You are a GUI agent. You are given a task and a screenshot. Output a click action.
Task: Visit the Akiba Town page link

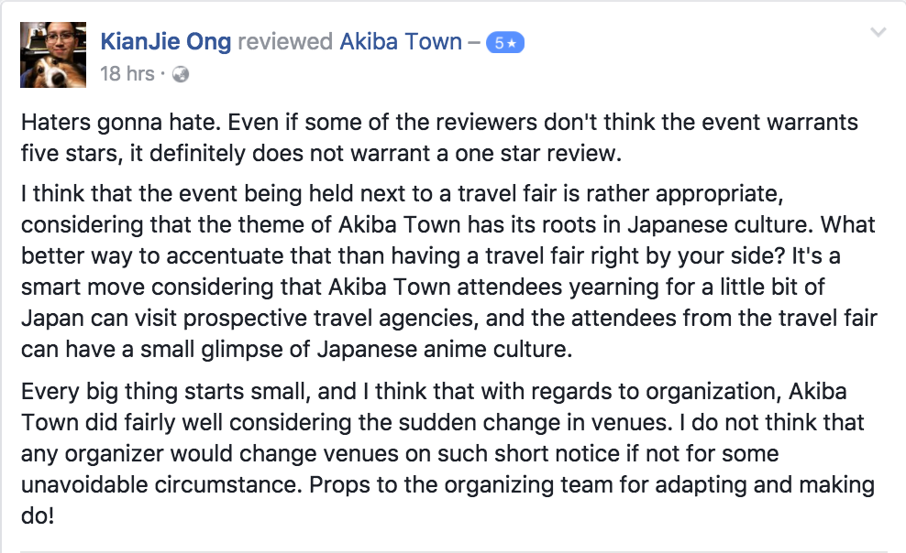pyautogui.click(x=401, y=42)
